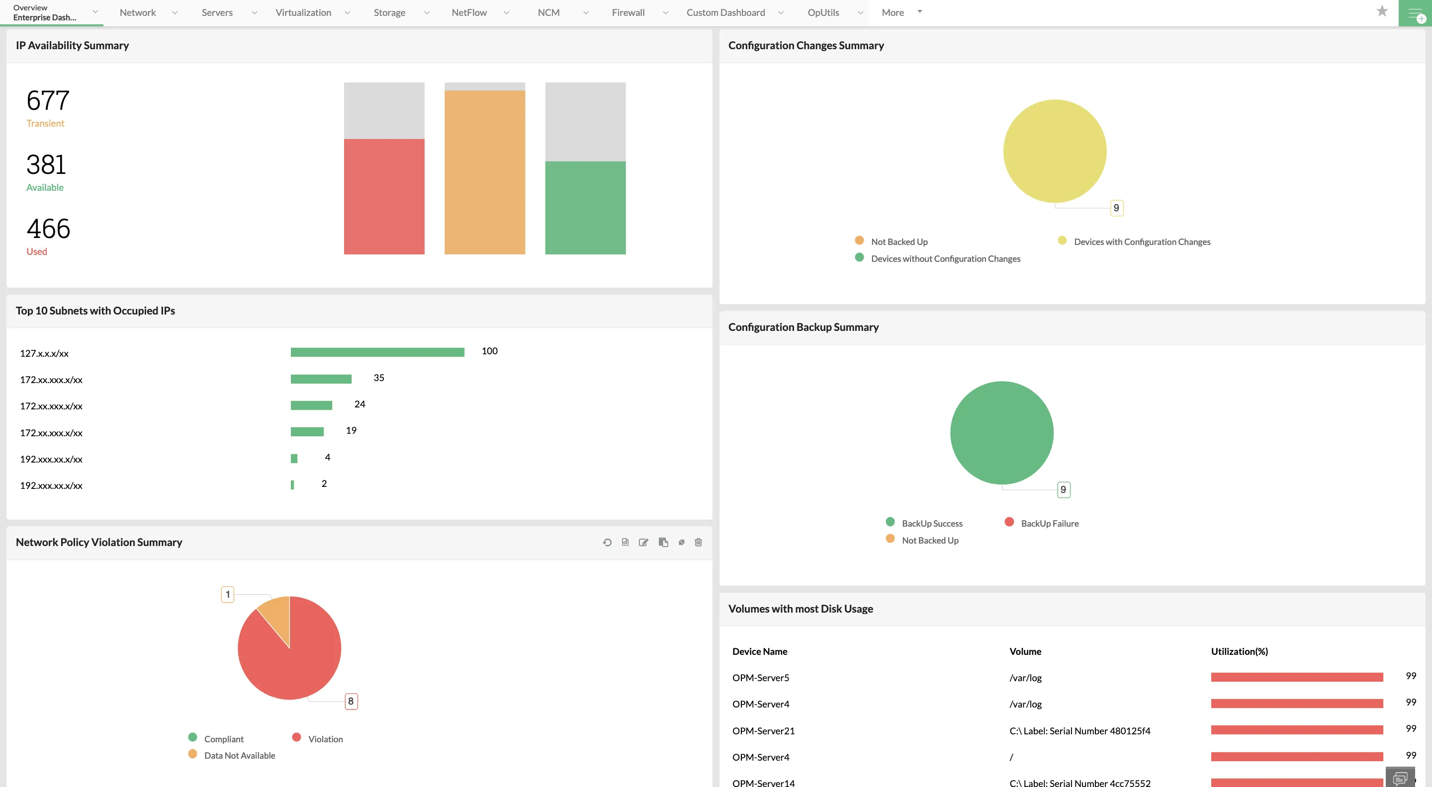Switch to the NetFlow tab
The height and width of the screenshot is (787, 1432).
click(468, 12)
